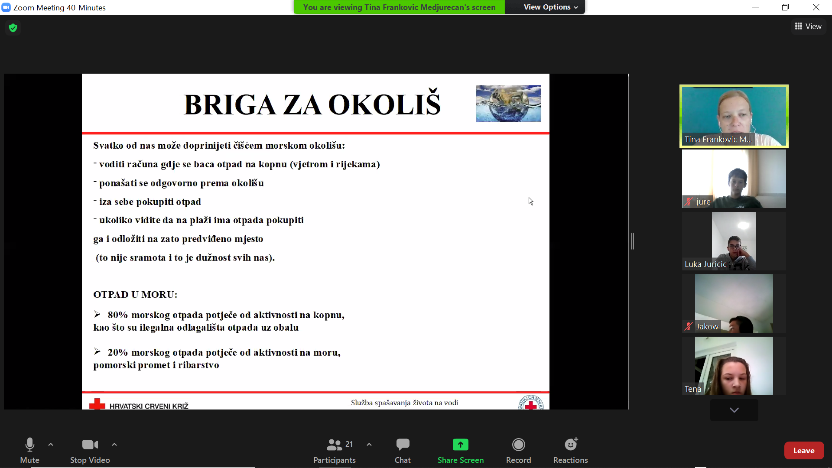Open Reactions menu
The width and height of the screenshot is (832, 468).
coord(571,451)
